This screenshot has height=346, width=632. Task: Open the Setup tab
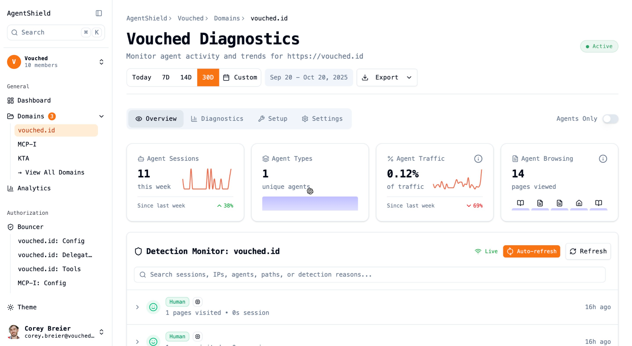pos(273,119)
